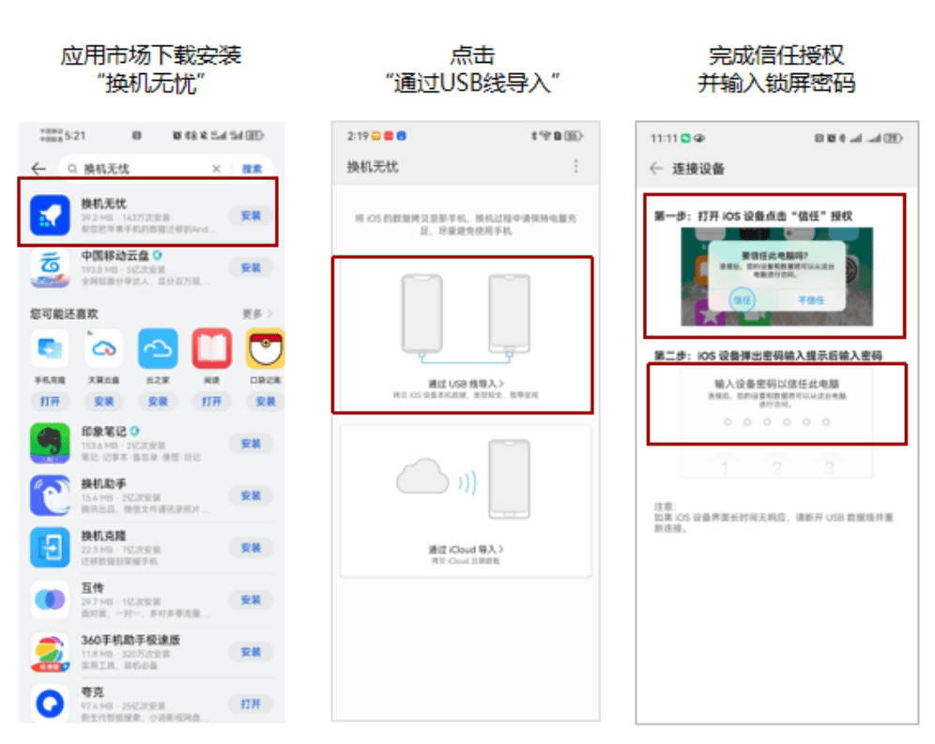Tap the 换机无忧 rocket app icon
This screenshot has height=744, width=935.
pos(50,215)
